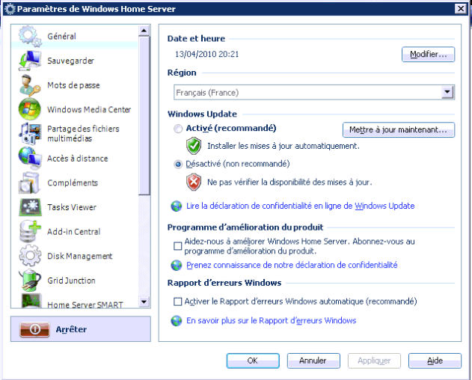This screenshot has height=380, width=472.
Task: Confirm with the OK button
Action: tap(253, 361)
